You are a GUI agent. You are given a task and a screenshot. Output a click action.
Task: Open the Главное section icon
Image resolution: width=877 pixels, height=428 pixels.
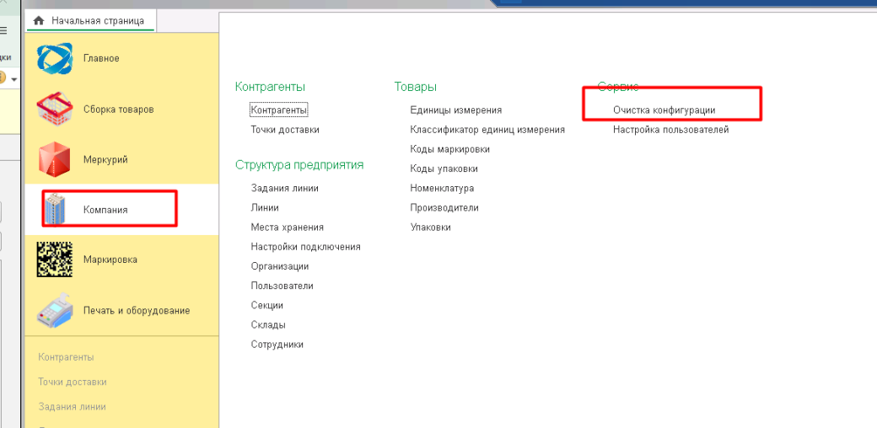54,58
